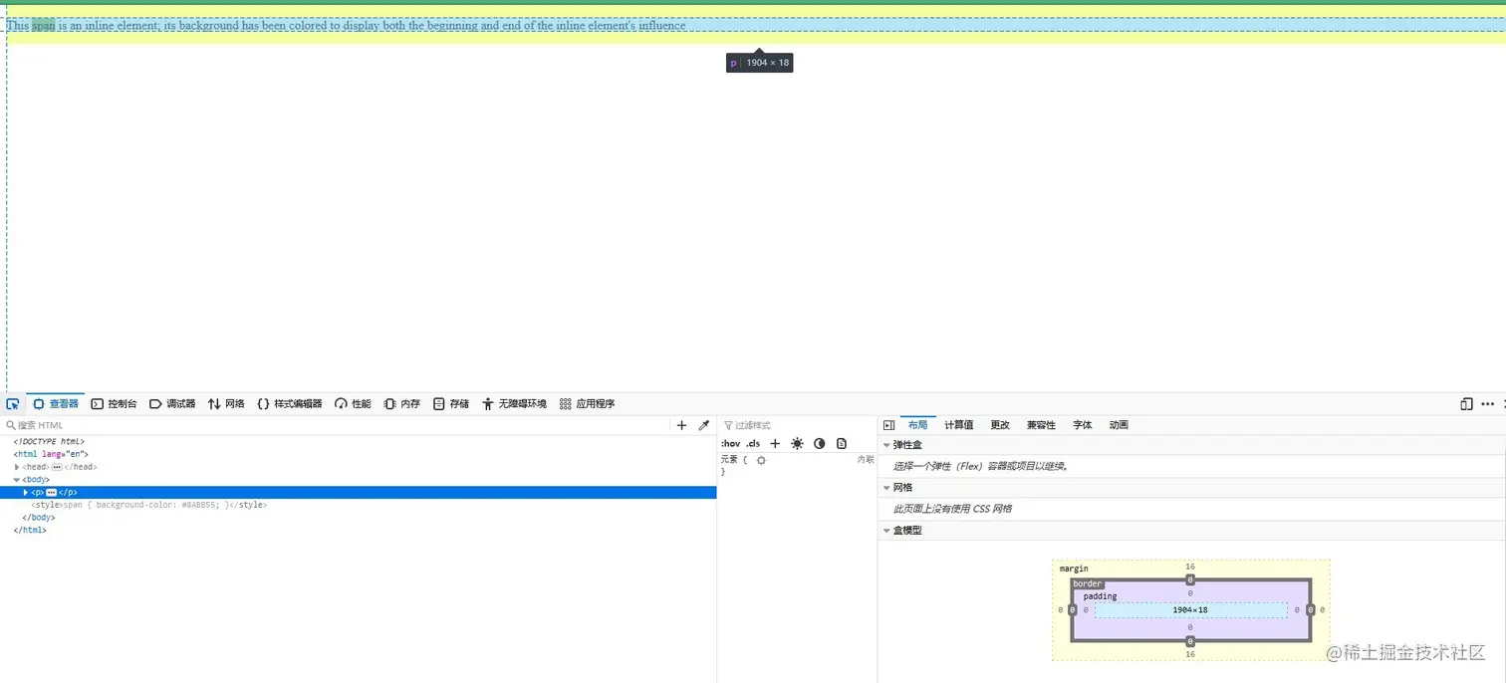The width and height of the screenshot is (1506, 683).
Task: Select the closing </body> tag line
Action: 39,518
